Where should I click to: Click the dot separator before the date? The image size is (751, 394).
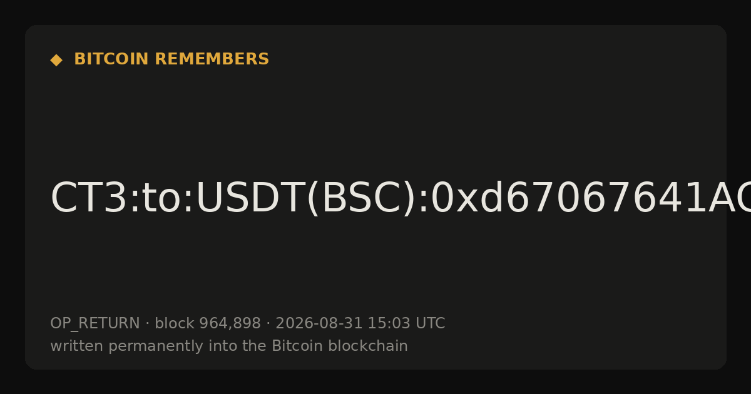click(x=268, y=324)
